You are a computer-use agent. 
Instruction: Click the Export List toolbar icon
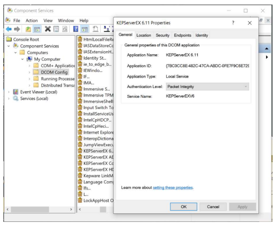95,29
